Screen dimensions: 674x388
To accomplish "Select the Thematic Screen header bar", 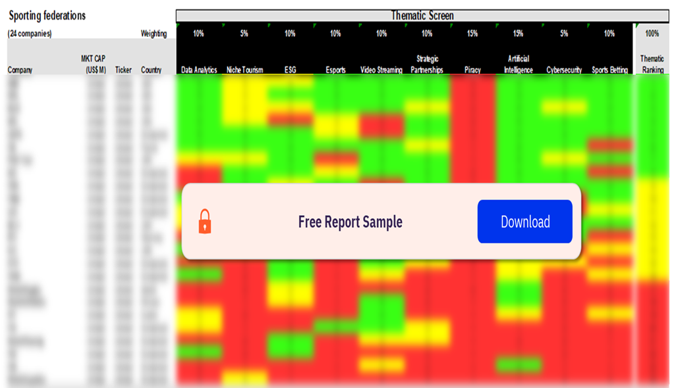I will (x=422, y=16).
